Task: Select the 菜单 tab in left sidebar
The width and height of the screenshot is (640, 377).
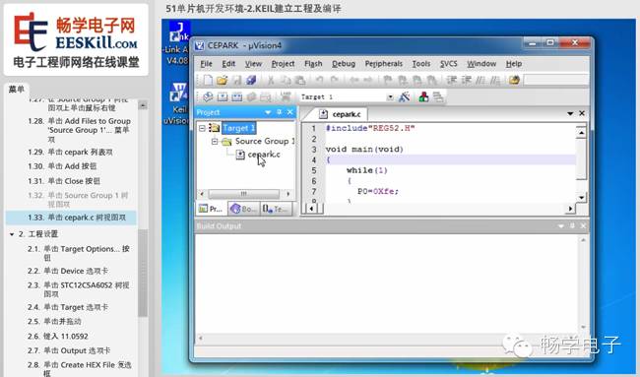Action: pos(17,90)
